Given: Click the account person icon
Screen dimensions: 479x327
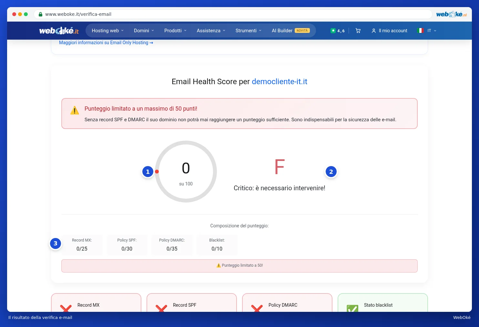Looking at the screenshot, I should [373, 31].
